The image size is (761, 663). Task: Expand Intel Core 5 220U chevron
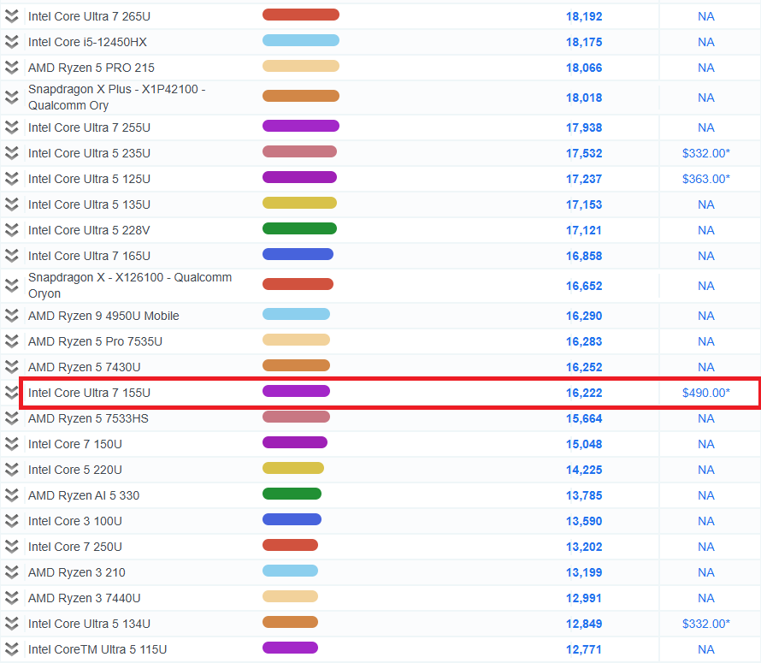coord(12,470)
